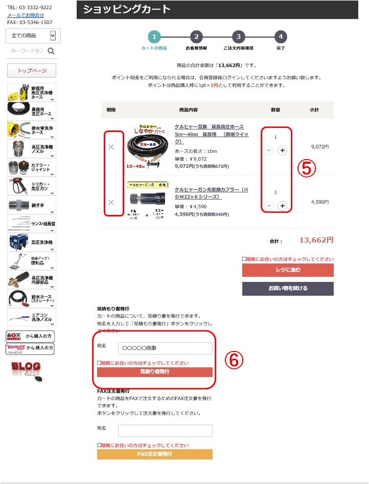Image resolution: width=369 pixels, height=484 pixels.
Task: Check remote island box above レジに進む
Action: (x=244, y=259)
